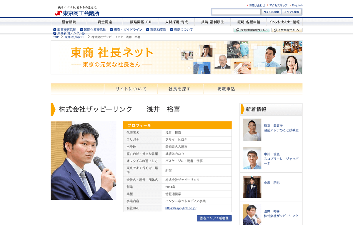The height and width of the screenshot is (225, 353).
Task: Open 国際化支援活動 link
Action: coord(95,30)
